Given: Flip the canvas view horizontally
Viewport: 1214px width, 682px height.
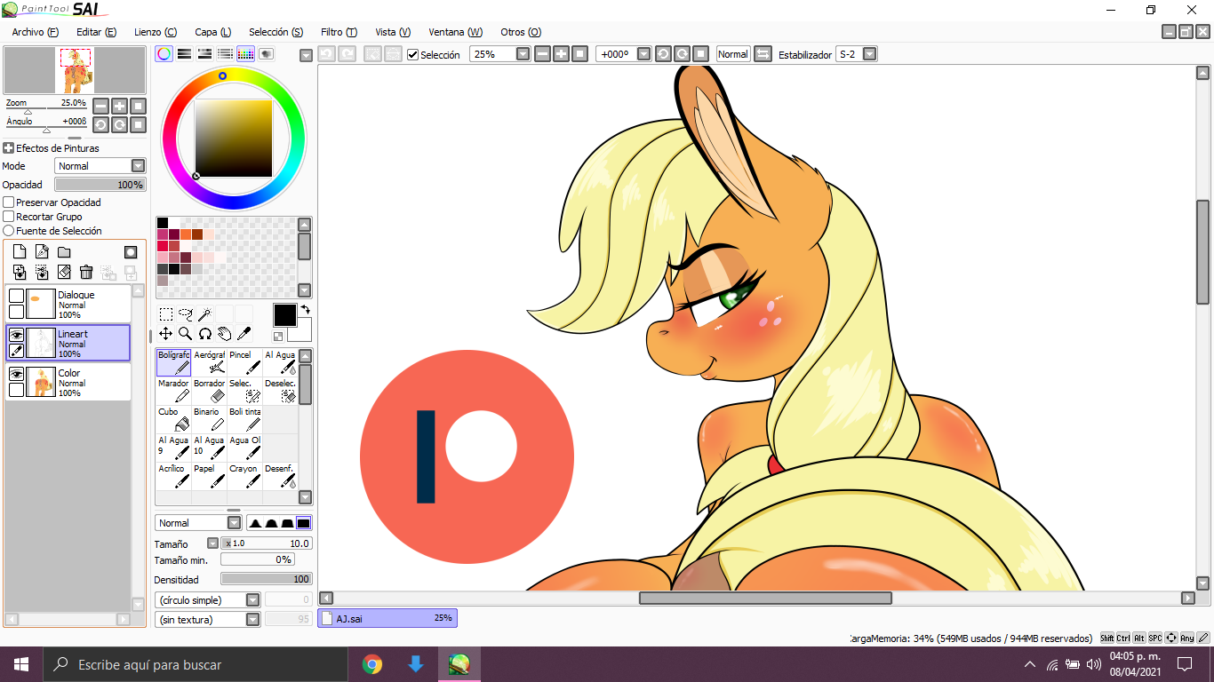Looking at the screenshot, I should (763, 54).
